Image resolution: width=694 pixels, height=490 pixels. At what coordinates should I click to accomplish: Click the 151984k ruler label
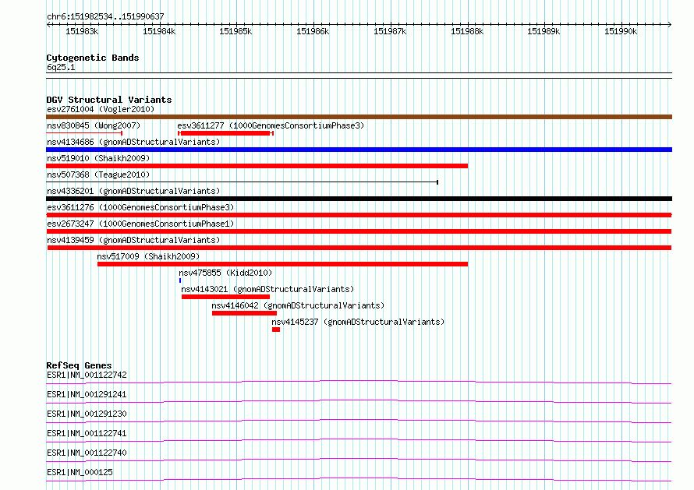(159, 31)
